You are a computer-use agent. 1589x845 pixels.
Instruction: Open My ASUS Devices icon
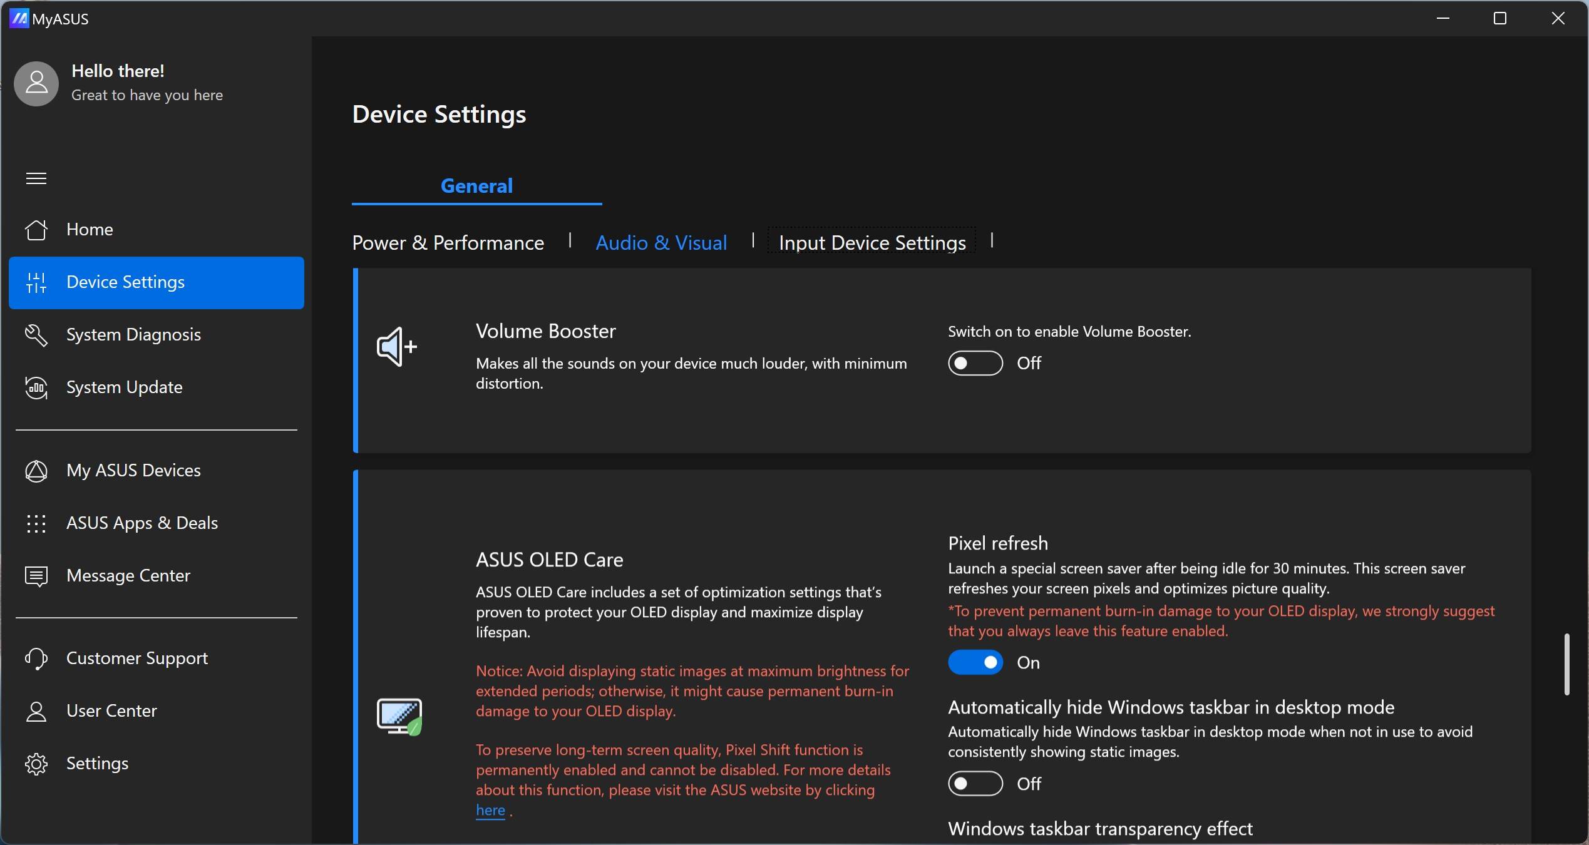click(x=36, y=471)
